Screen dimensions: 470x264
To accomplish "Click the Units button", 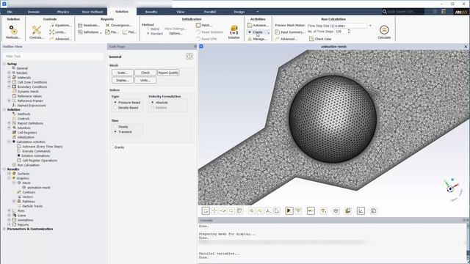I will pyautogui.click(x=145, y=80).
